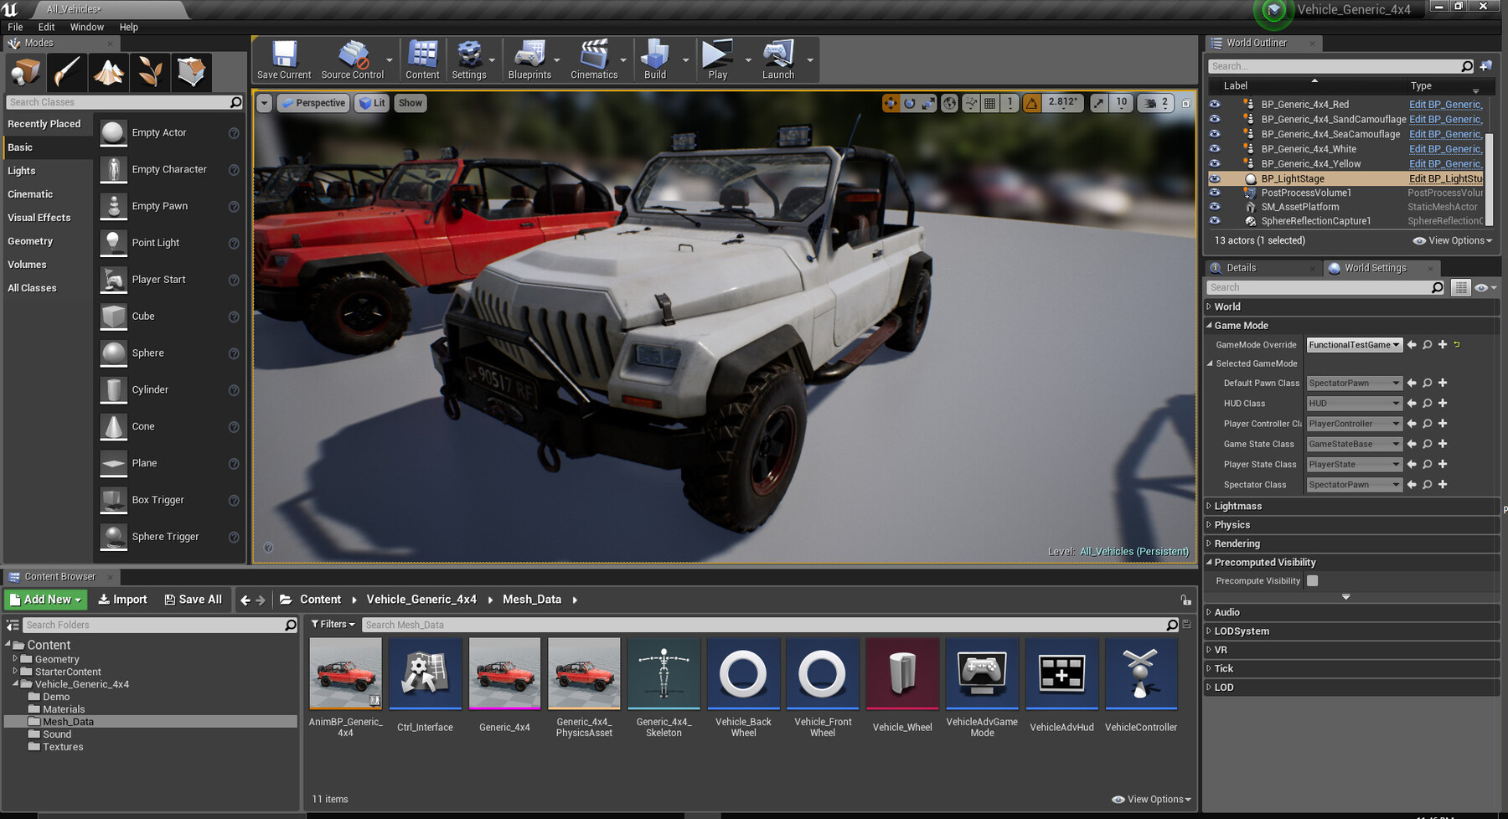Viewport: 1508px width, 819px height.
Task: Enable the Precompute Visibility checkbox
Action: (x=1312, y=580)
